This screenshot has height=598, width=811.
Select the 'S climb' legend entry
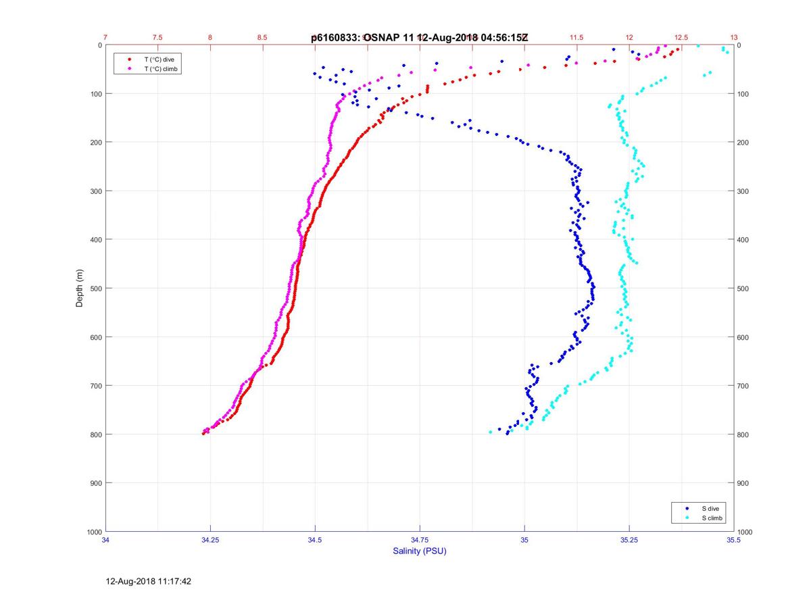point(713,518)
